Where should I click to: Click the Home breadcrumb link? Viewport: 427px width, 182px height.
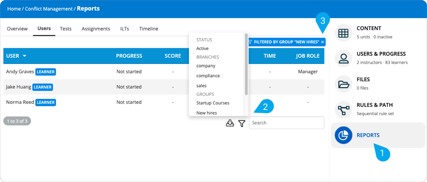point(14,9)
